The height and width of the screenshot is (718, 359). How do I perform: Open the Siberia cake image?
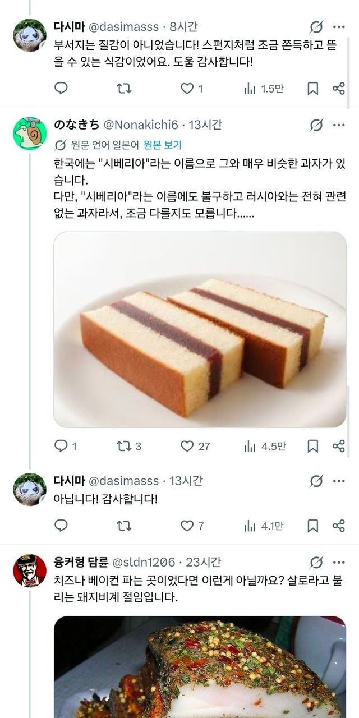click(200, 329)
